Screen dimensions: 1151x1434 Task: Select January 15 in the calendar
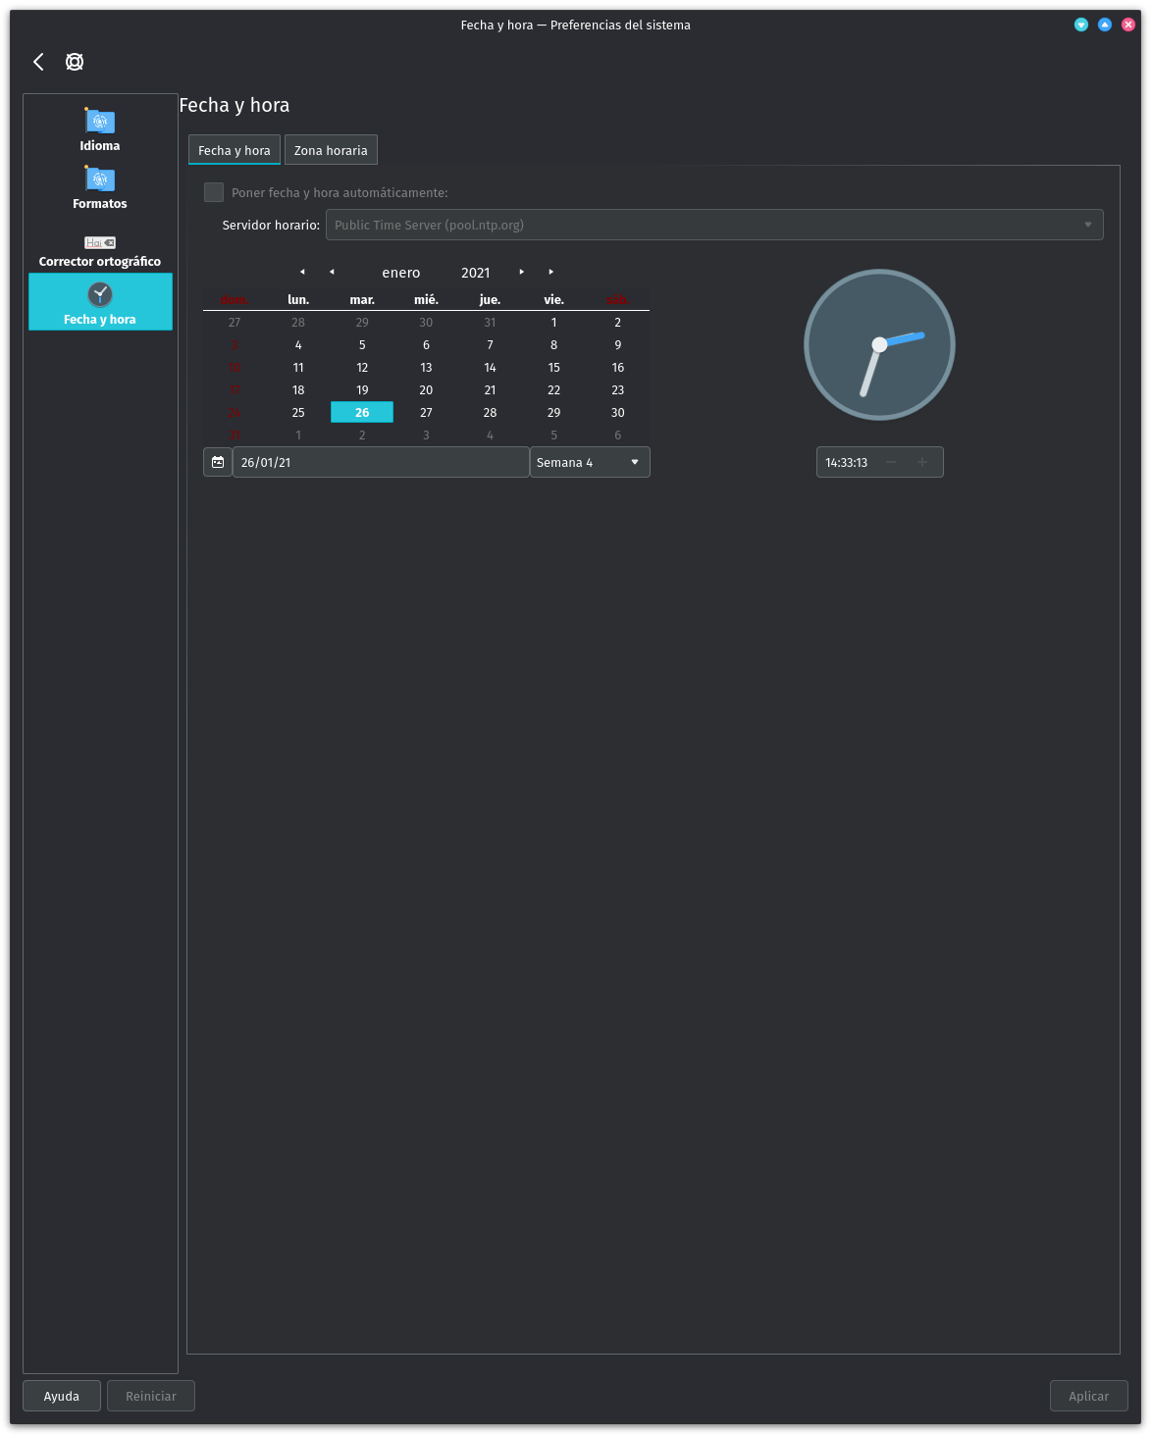point(553,367)
